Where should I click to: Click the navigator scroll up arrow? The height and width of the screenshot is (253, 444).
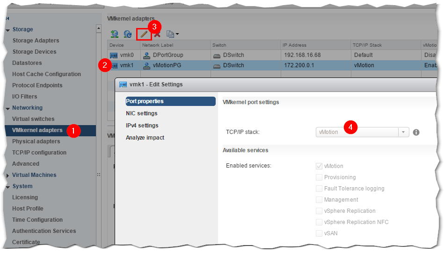click(x=99, y=28)
